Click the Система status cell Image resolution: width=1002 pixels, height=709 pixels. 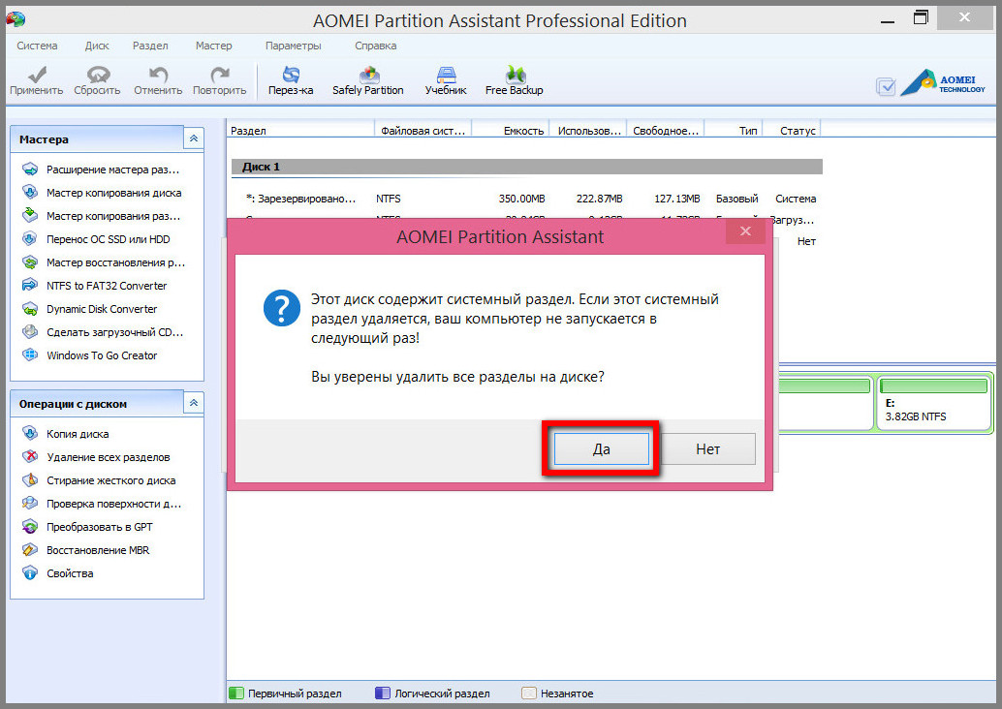(796, 199)
